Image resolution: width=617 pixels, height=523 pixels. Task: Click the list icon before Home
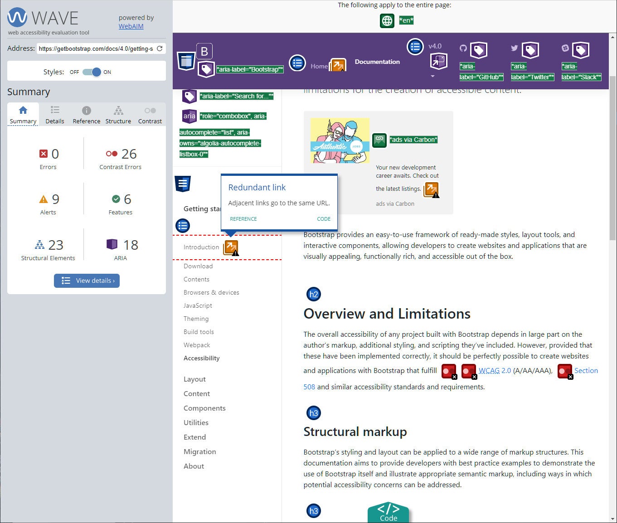pos(297,63)
